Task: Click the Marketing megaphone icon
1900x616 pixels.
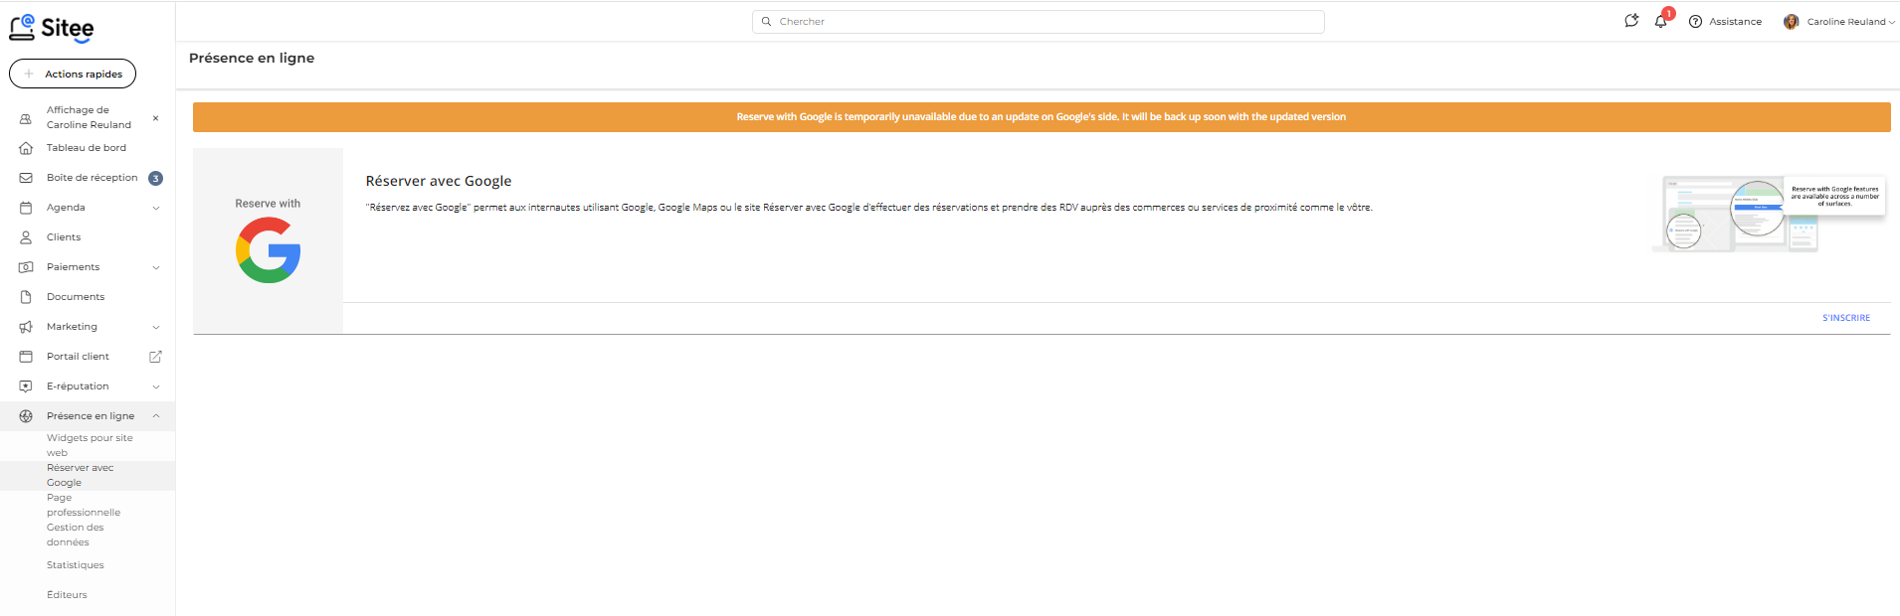Action: pyautogui.click(x=26, y=327)
